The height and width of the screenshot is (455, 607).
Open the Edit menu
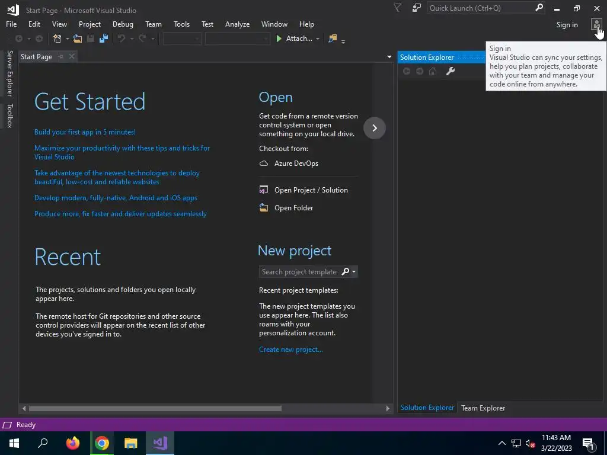34,24
